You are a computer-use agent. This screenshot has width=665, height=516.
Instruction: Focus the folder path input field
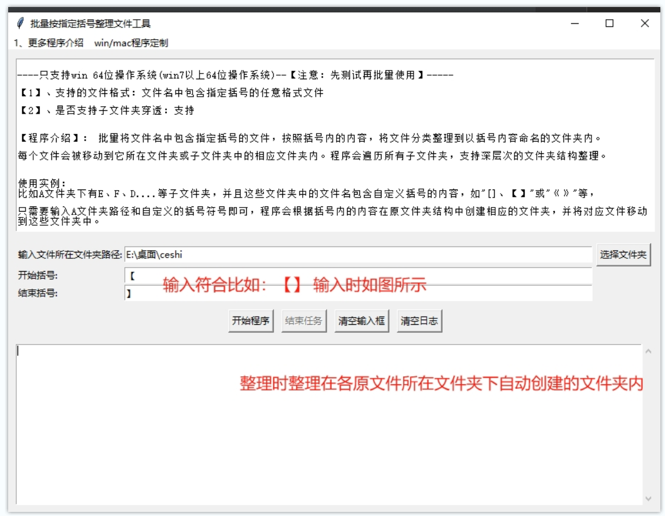pyautogui.click(x=358, y=254)
